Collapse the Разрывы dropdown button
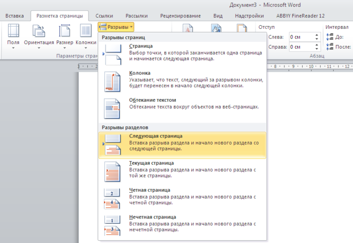The width and height of the screenshot is (353, 243). pyautogui.click(x=116, y=27)
